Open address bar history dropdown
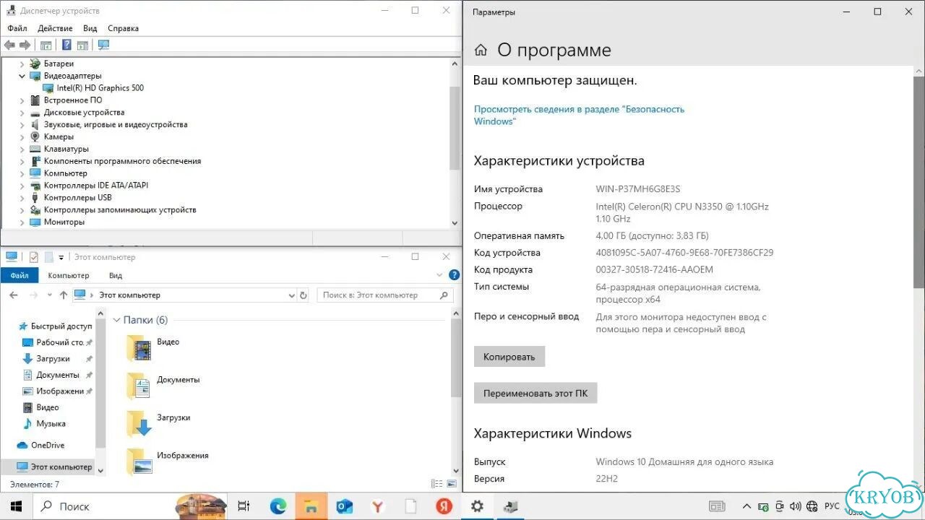925x520 pixels. tap(291, 295)
